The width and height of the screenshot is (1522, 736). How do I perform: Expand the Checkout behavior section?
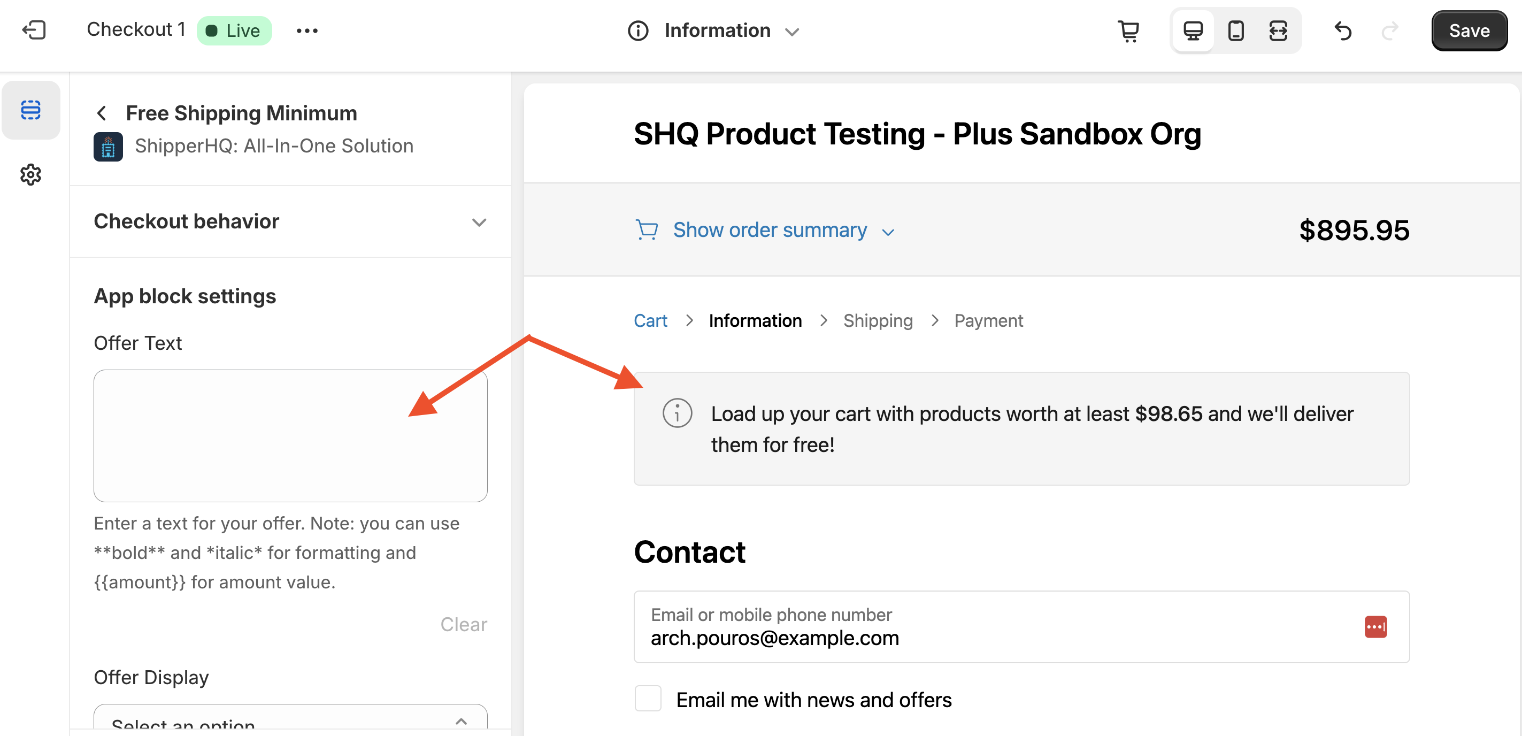[479, 223]
